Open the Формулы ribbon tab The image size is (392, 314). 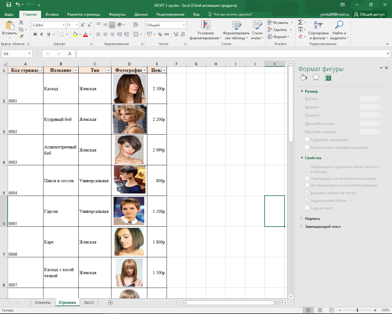click(117, 14)
